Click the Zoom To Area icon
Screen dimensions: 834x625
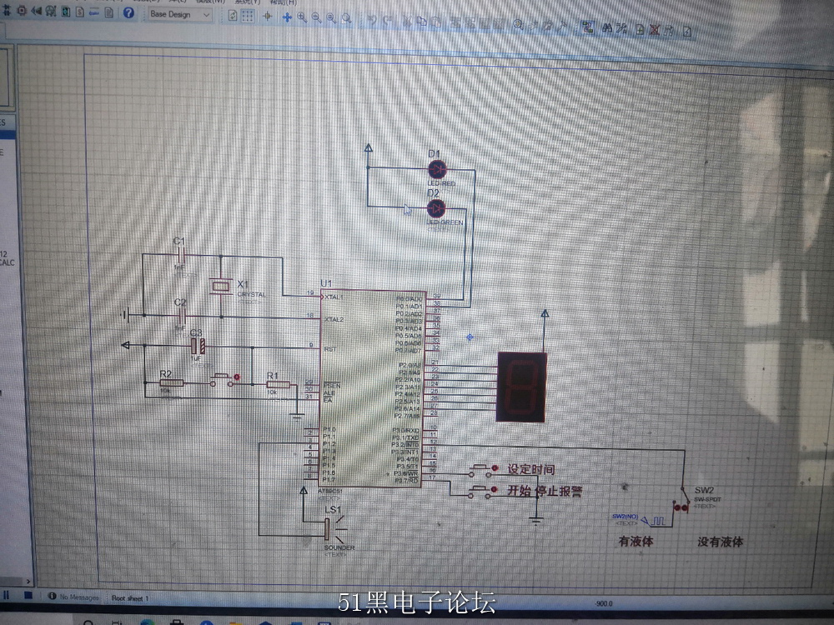[346, 19]
